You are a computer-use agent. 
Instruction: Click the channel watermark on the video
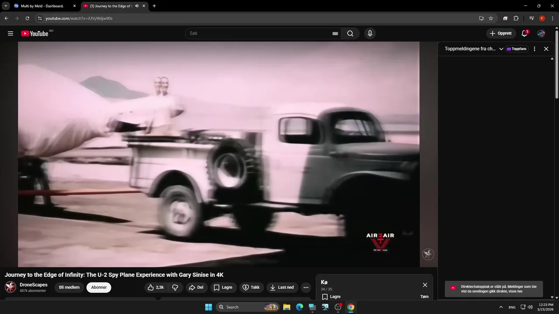428,254
